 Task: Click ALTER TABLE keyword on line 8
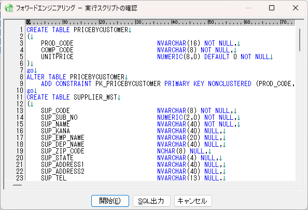(46, 77)
